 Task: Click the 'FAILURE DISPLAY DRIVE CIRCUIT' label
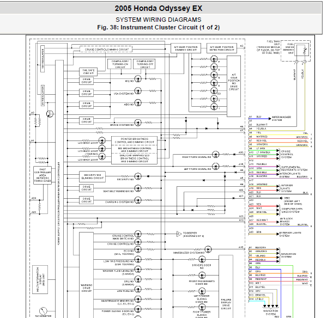tap(226, 304)
